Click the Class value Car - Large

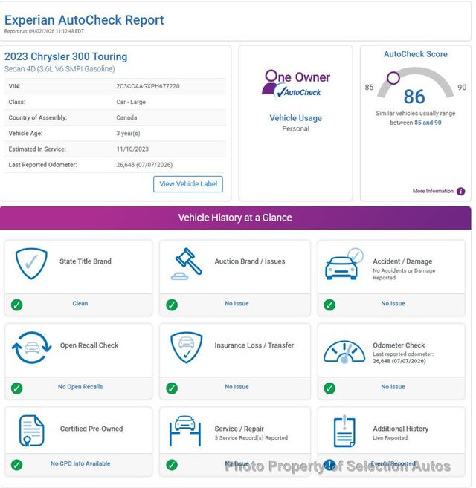(131, 102)
